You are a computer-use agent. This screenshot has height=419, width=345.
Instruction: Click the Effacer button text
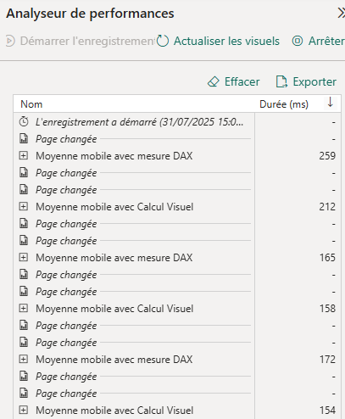coord(242,81)
